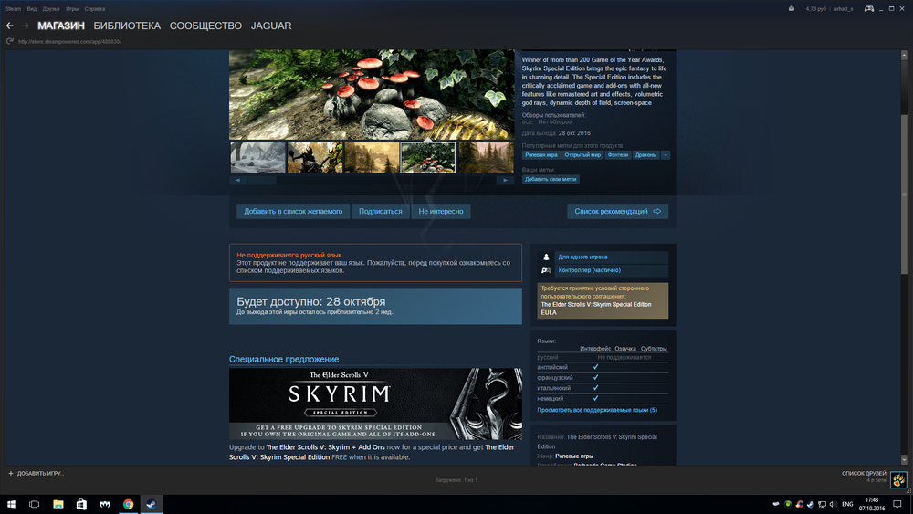Image resolution: width=913 pixels, height=514 pixels.
Task: Select the Драконы tag
Action: pyautogui.click(x=645, y=155)
